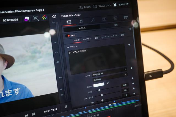Viewport: 176px width, 117px height.
Task: Switch to the 設定 tab beside タイトル
Action: tap(116, 25)
